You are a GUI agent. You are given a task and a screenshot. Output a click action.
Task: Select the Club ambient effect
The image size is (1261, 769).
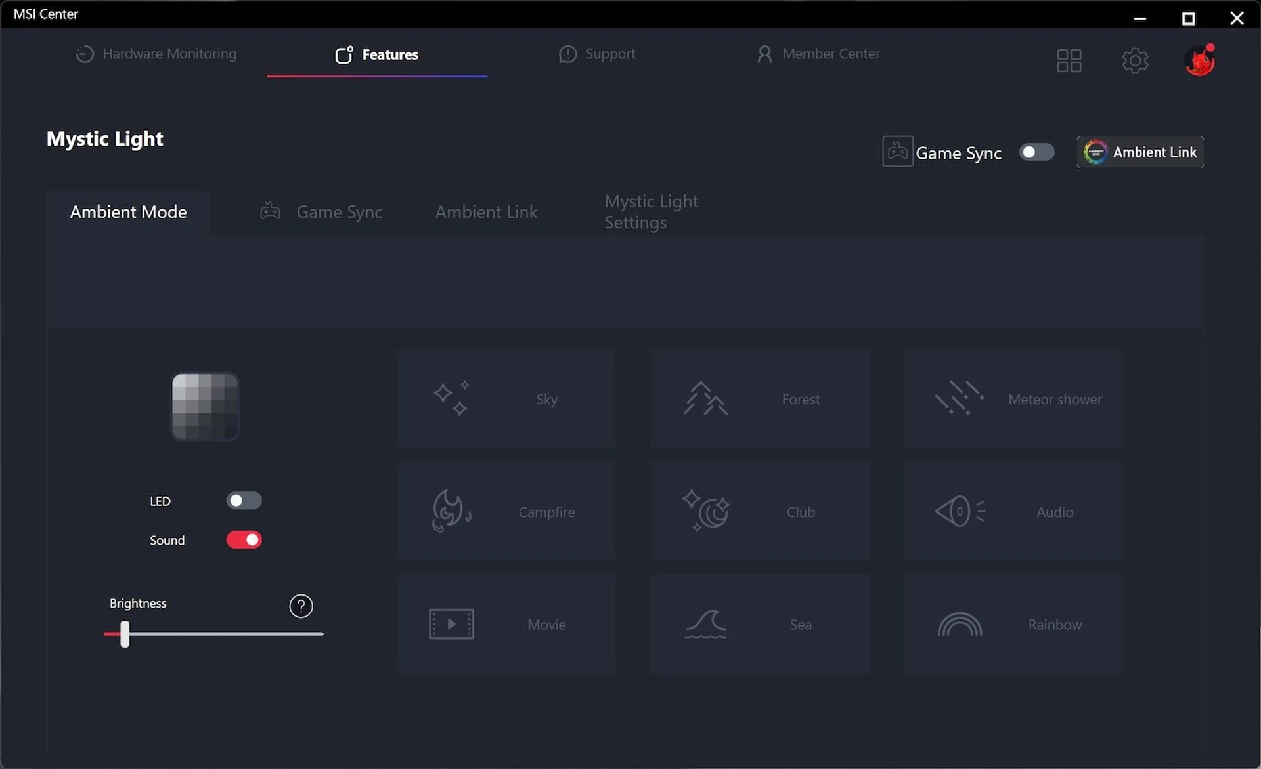(760, 512)
